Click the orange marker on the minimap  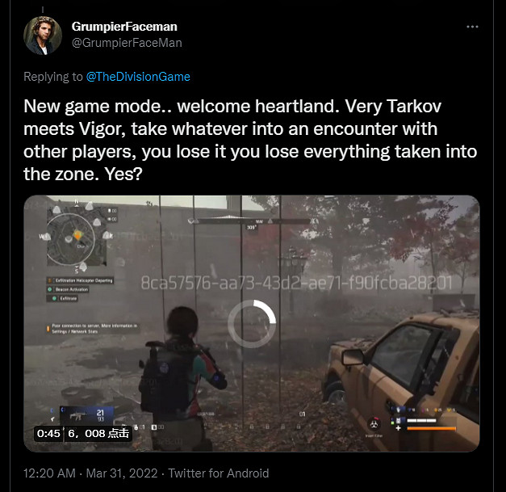77,234
